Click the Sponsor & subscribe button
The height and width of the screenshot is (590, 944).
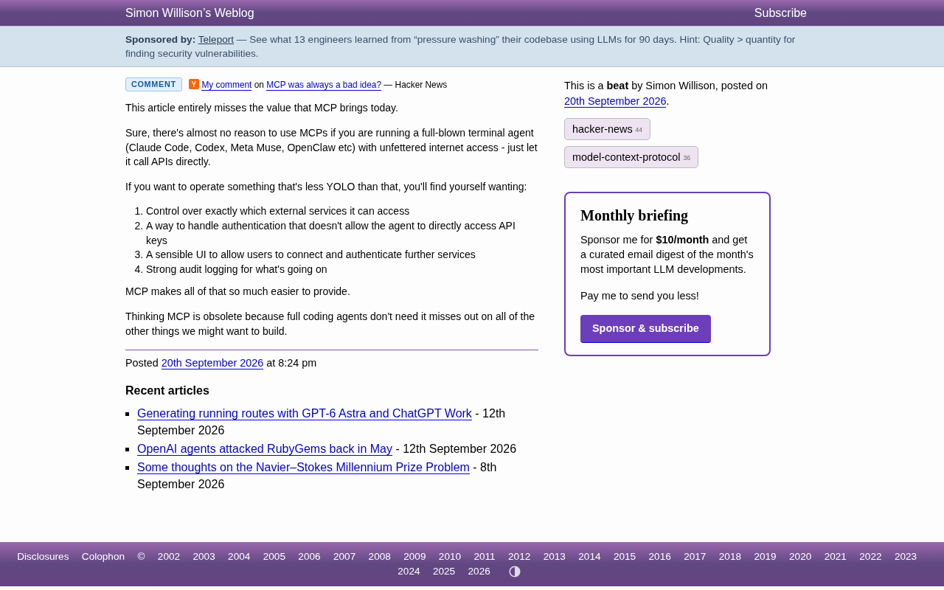coord(645,329)
